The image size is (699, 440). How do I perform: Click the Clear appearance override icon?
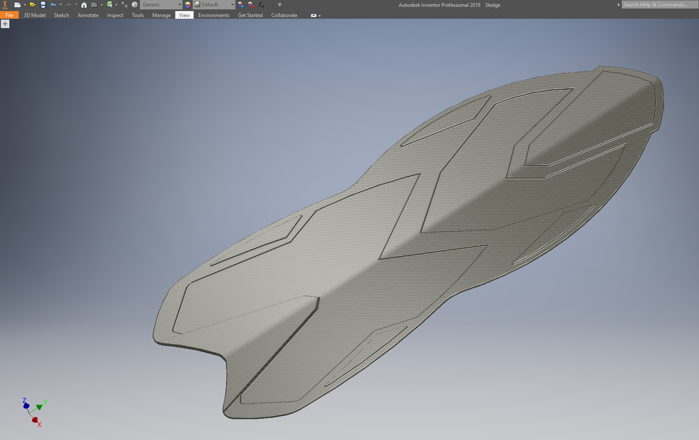(x=251, y=5)
